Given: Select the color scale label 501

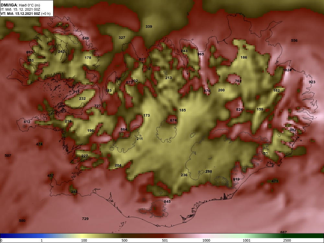Looking at the screenshot, I should 165,240.
